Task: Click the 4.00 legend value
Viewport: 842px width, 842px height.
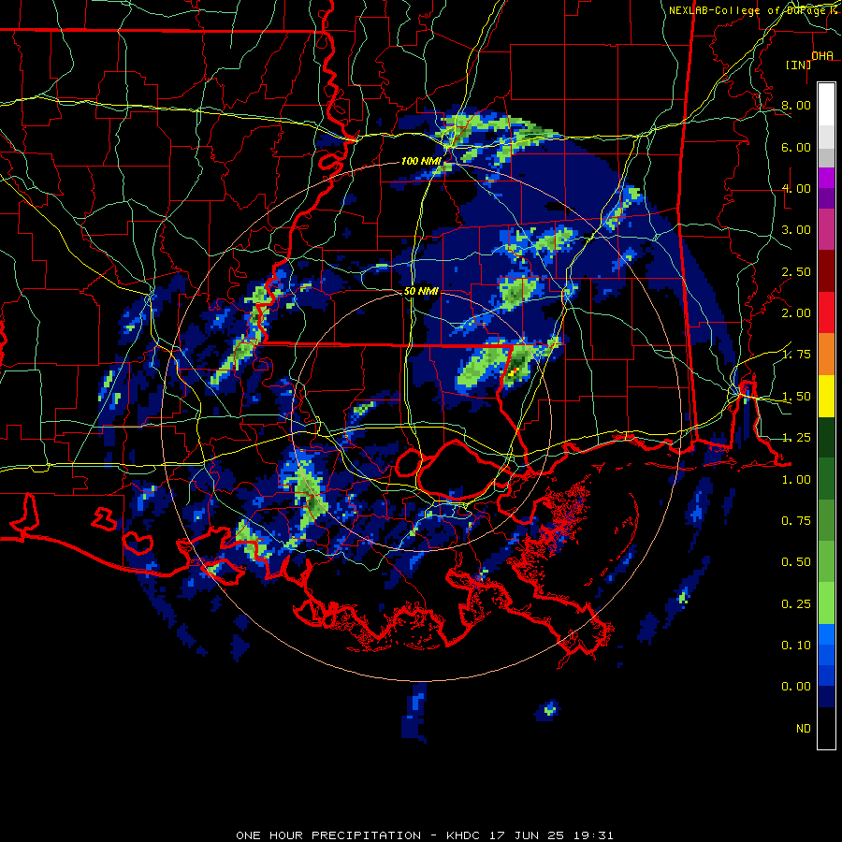Action: [x=796, y=188]
